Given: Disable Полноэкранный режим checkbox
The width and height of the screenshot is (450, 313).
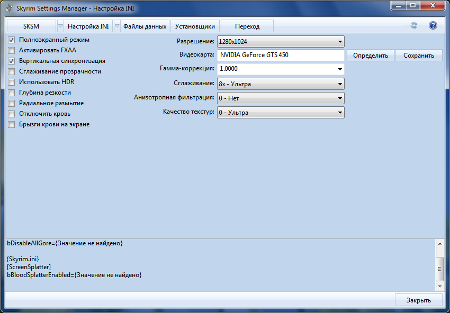Looking at the screenshot, I should click(12, 40).
